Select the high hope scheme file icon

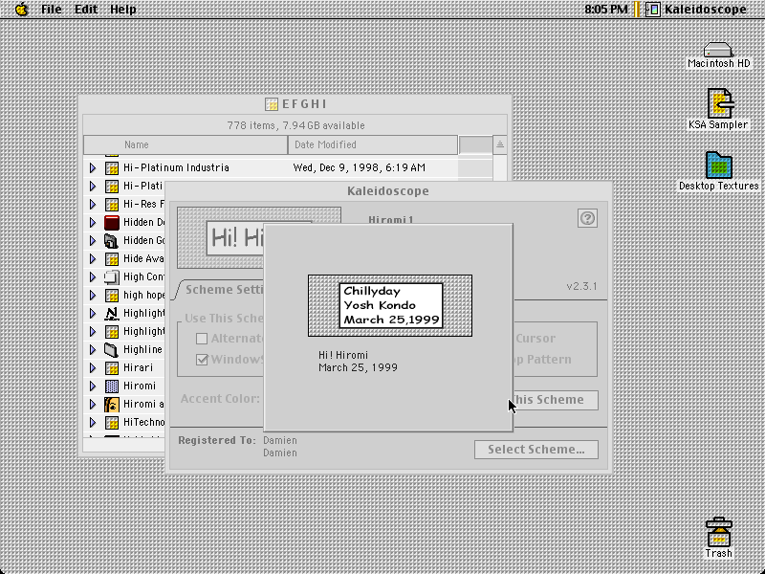coord(112,296)
